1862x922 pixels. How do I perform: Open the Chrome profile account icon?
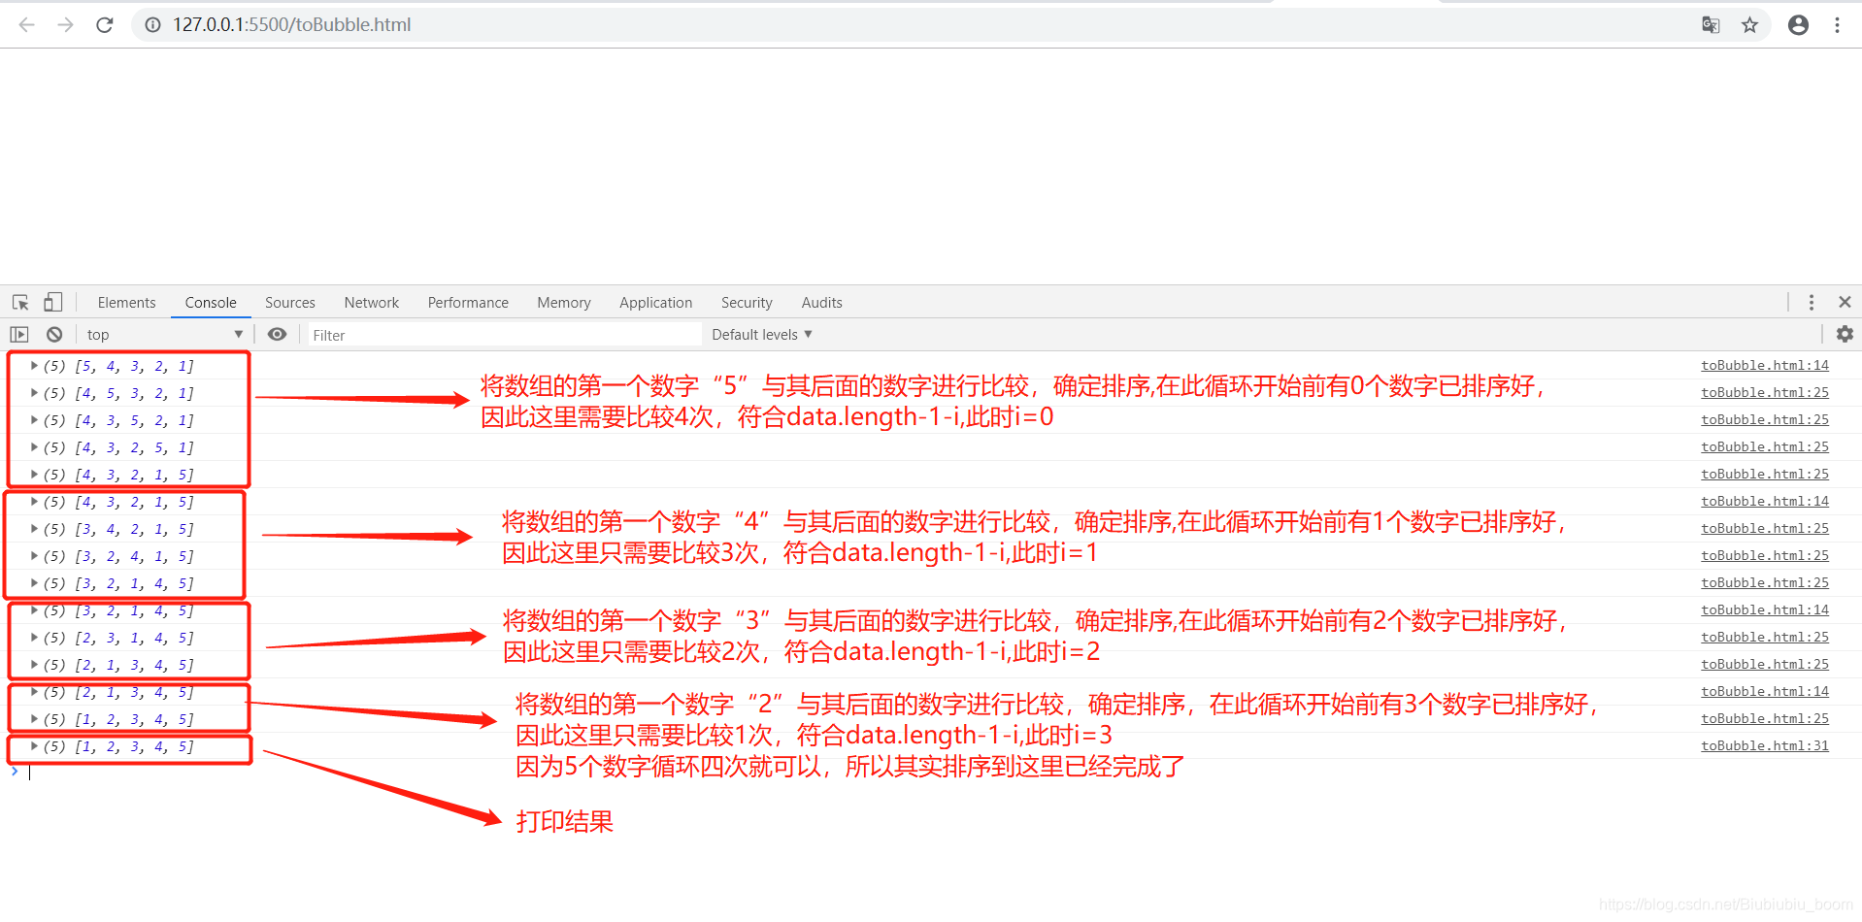coord(1798,24)
